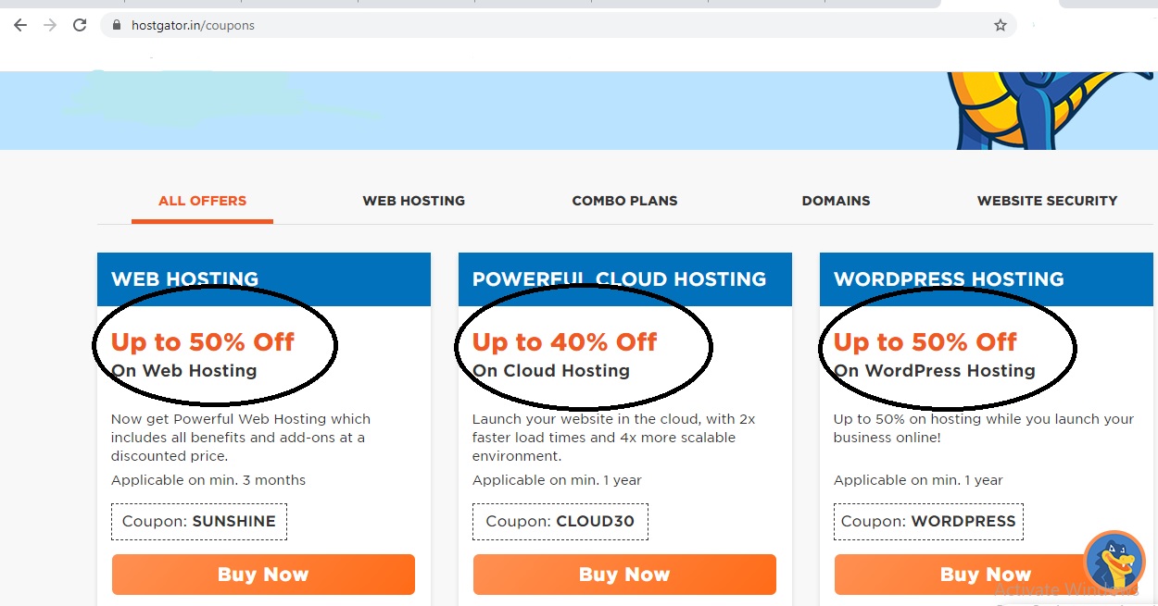Click 'Applicable on min. 3 months' text
The image size is (1158, 606).
208,480
